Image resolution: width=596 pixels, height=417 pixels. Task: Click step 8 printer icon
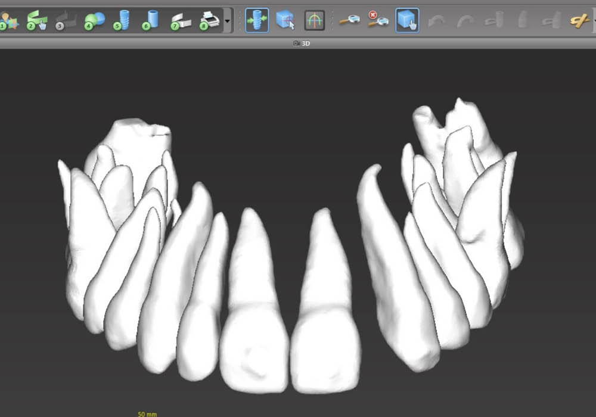(209, 21)
